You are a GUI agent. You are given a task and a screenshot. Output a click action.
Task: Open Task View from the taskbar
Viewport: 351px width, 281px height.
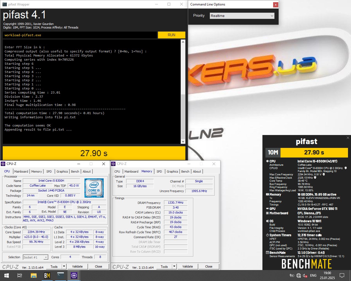pos(20,276)
